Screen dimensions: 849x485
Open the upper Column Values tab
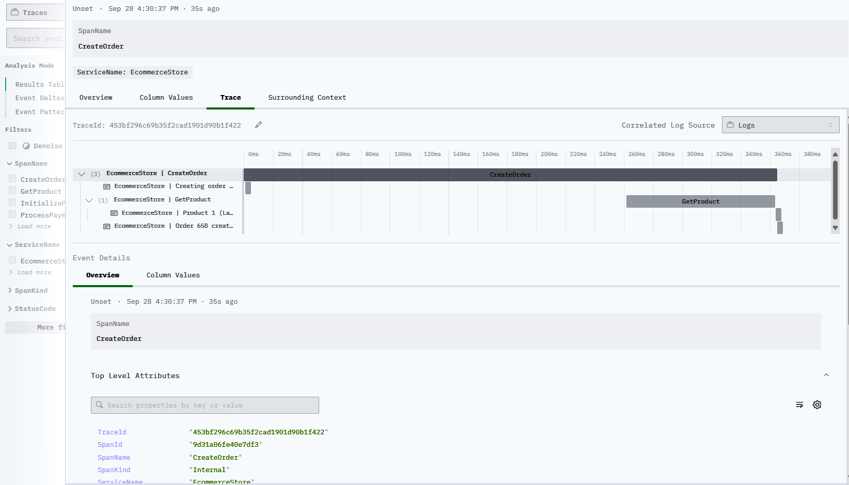pos(166,98)
